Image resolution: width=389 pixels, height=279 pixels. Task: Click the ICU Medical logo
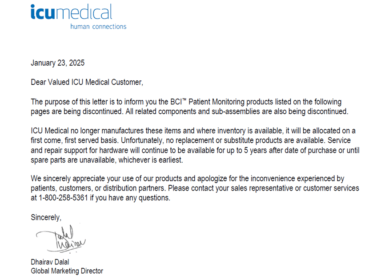tap(71, 12)
